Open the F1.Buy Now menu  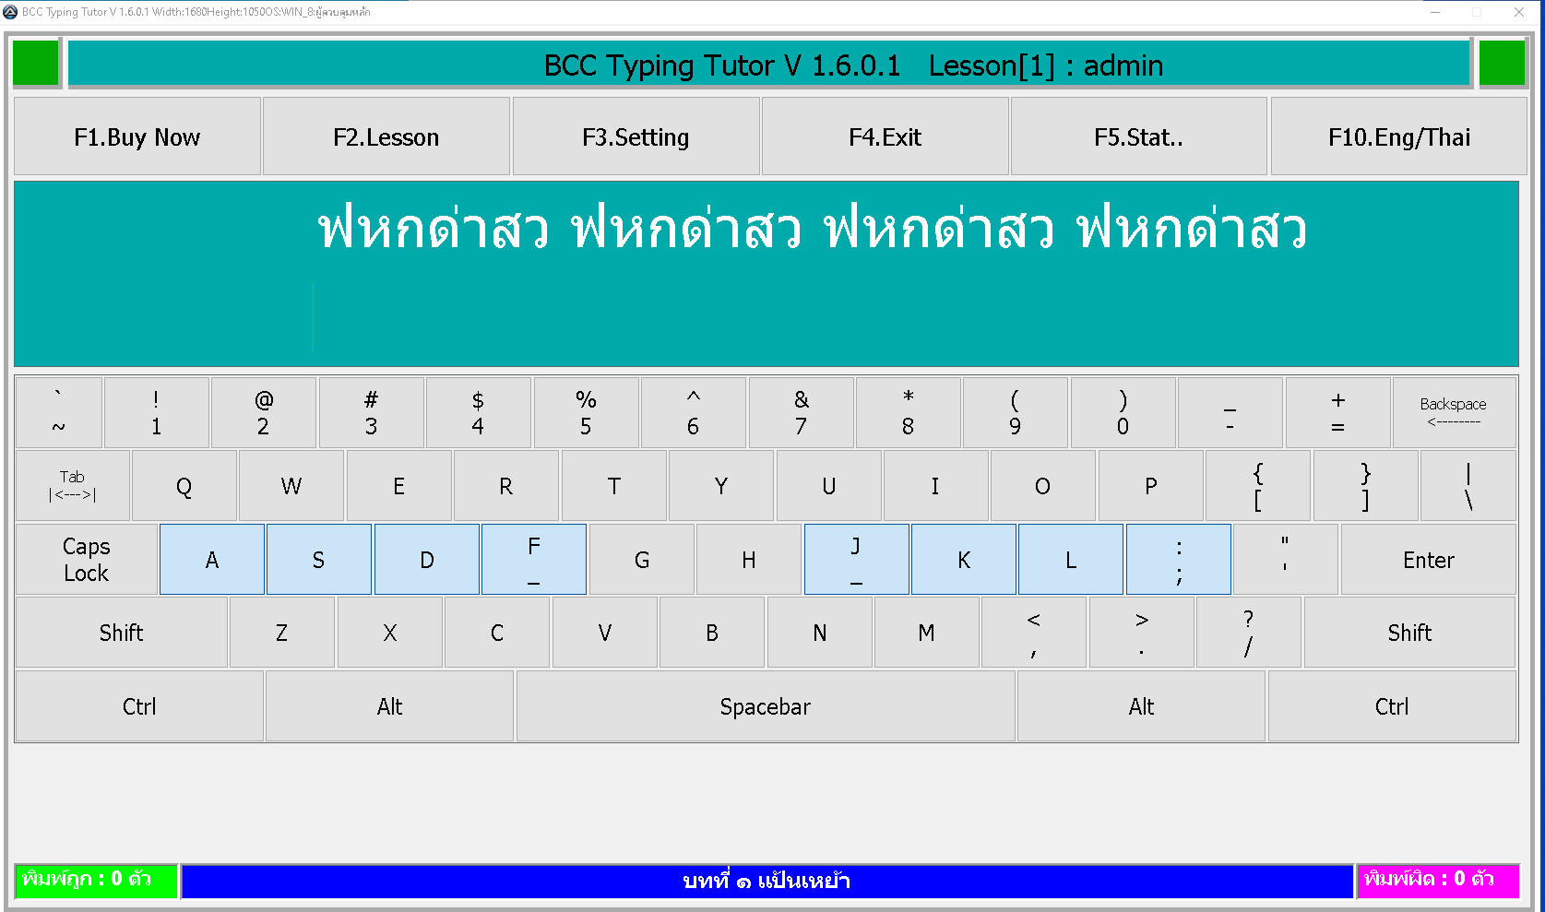click(137, 136)
